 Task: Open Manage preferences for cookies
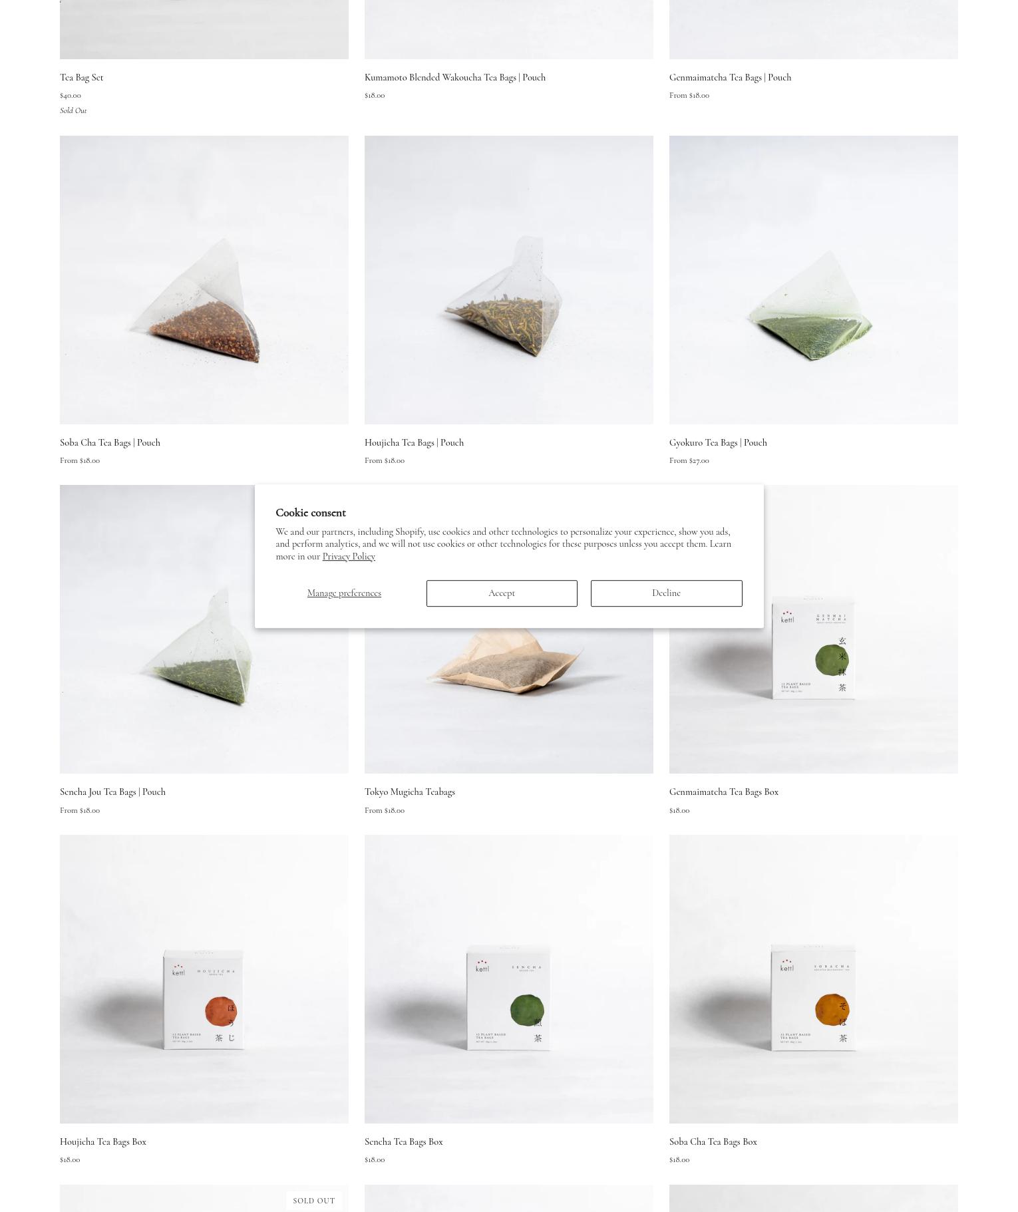coord(344,593)
